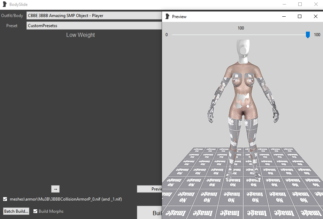Open Batch Build dialog
This screenshot has height=219, width=323.
[16, 211]
